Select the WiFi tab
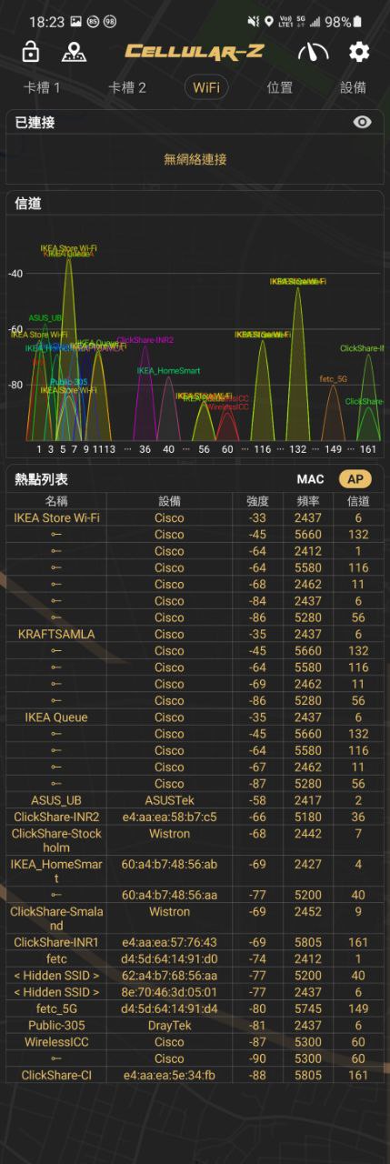The width and height of the screenshot is (390, 1164). 205,87
